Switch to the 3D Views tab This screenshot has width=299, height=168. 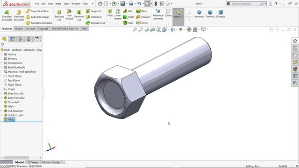click(x=33, y=162)
